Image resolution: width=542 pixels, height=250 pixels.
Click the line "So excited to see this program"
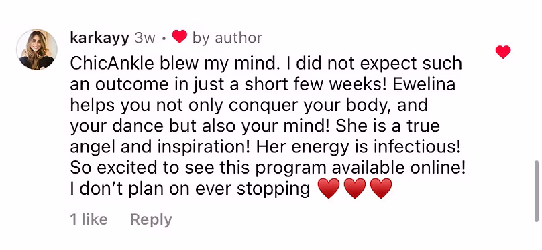point(198,168)
